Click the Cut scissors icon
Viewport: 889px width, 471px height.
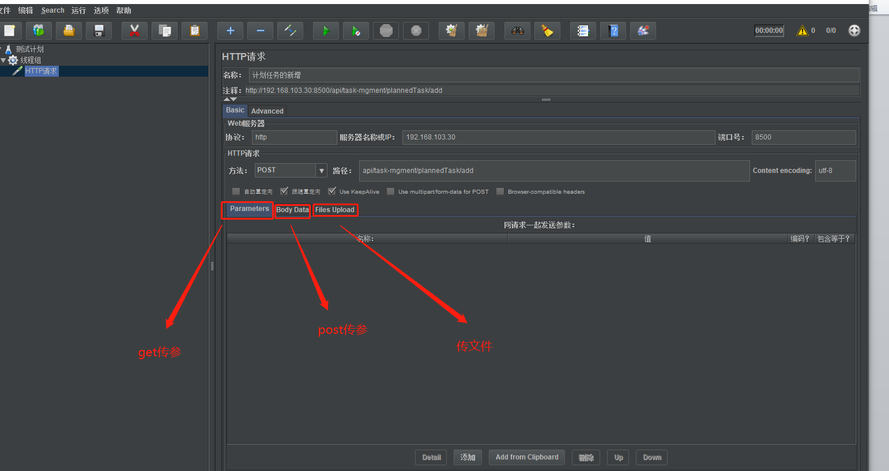(134, 31)
